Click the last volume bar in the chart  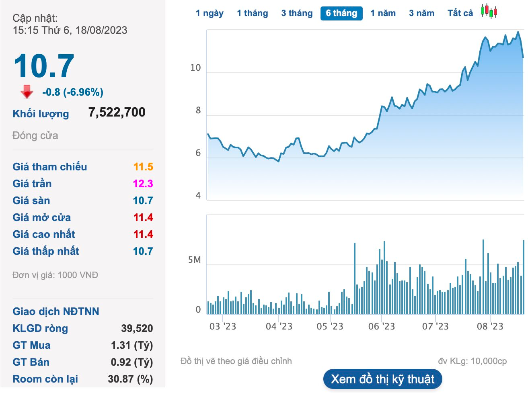[524, 277]
